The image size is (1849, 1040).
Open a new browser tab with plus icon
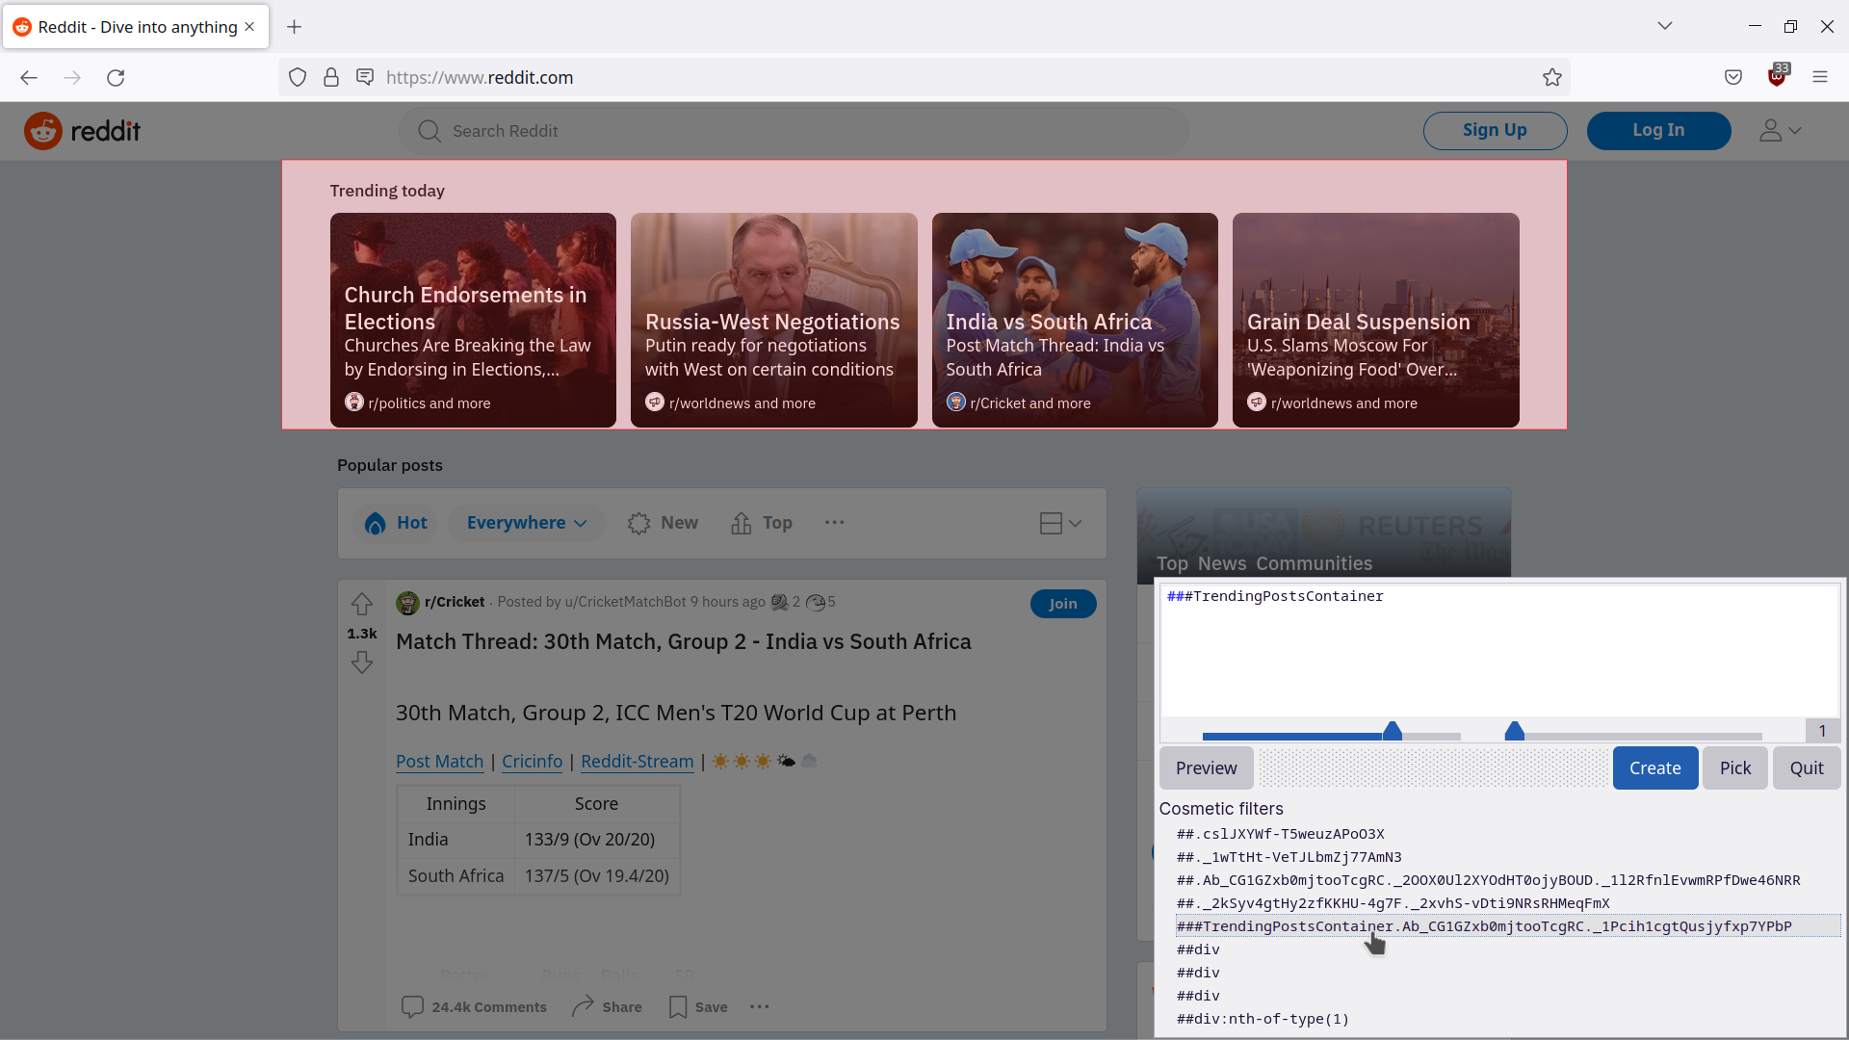coord(295,27)
